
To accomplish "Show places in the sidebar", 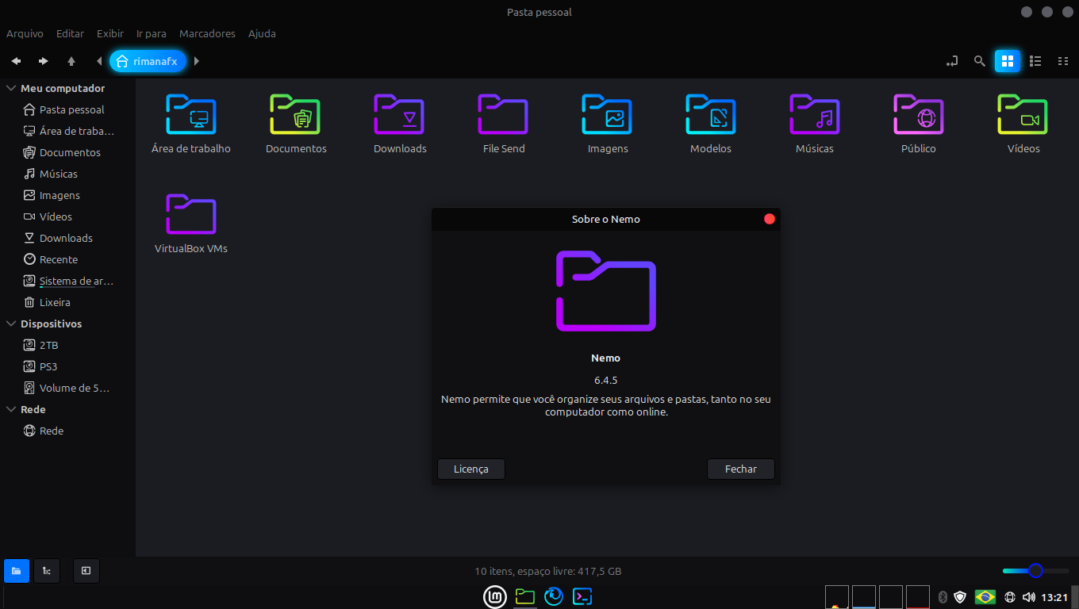I will [x=17, y=571].
